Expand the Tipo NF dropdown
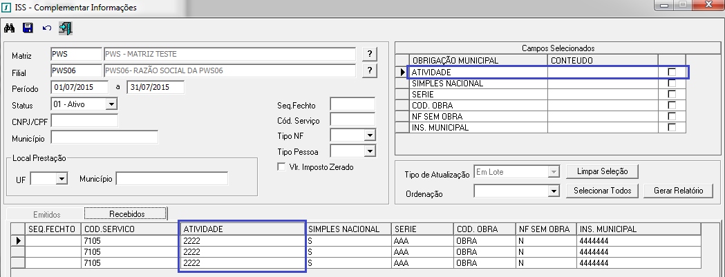The image size is (725, 277). [x=369, y=135]
